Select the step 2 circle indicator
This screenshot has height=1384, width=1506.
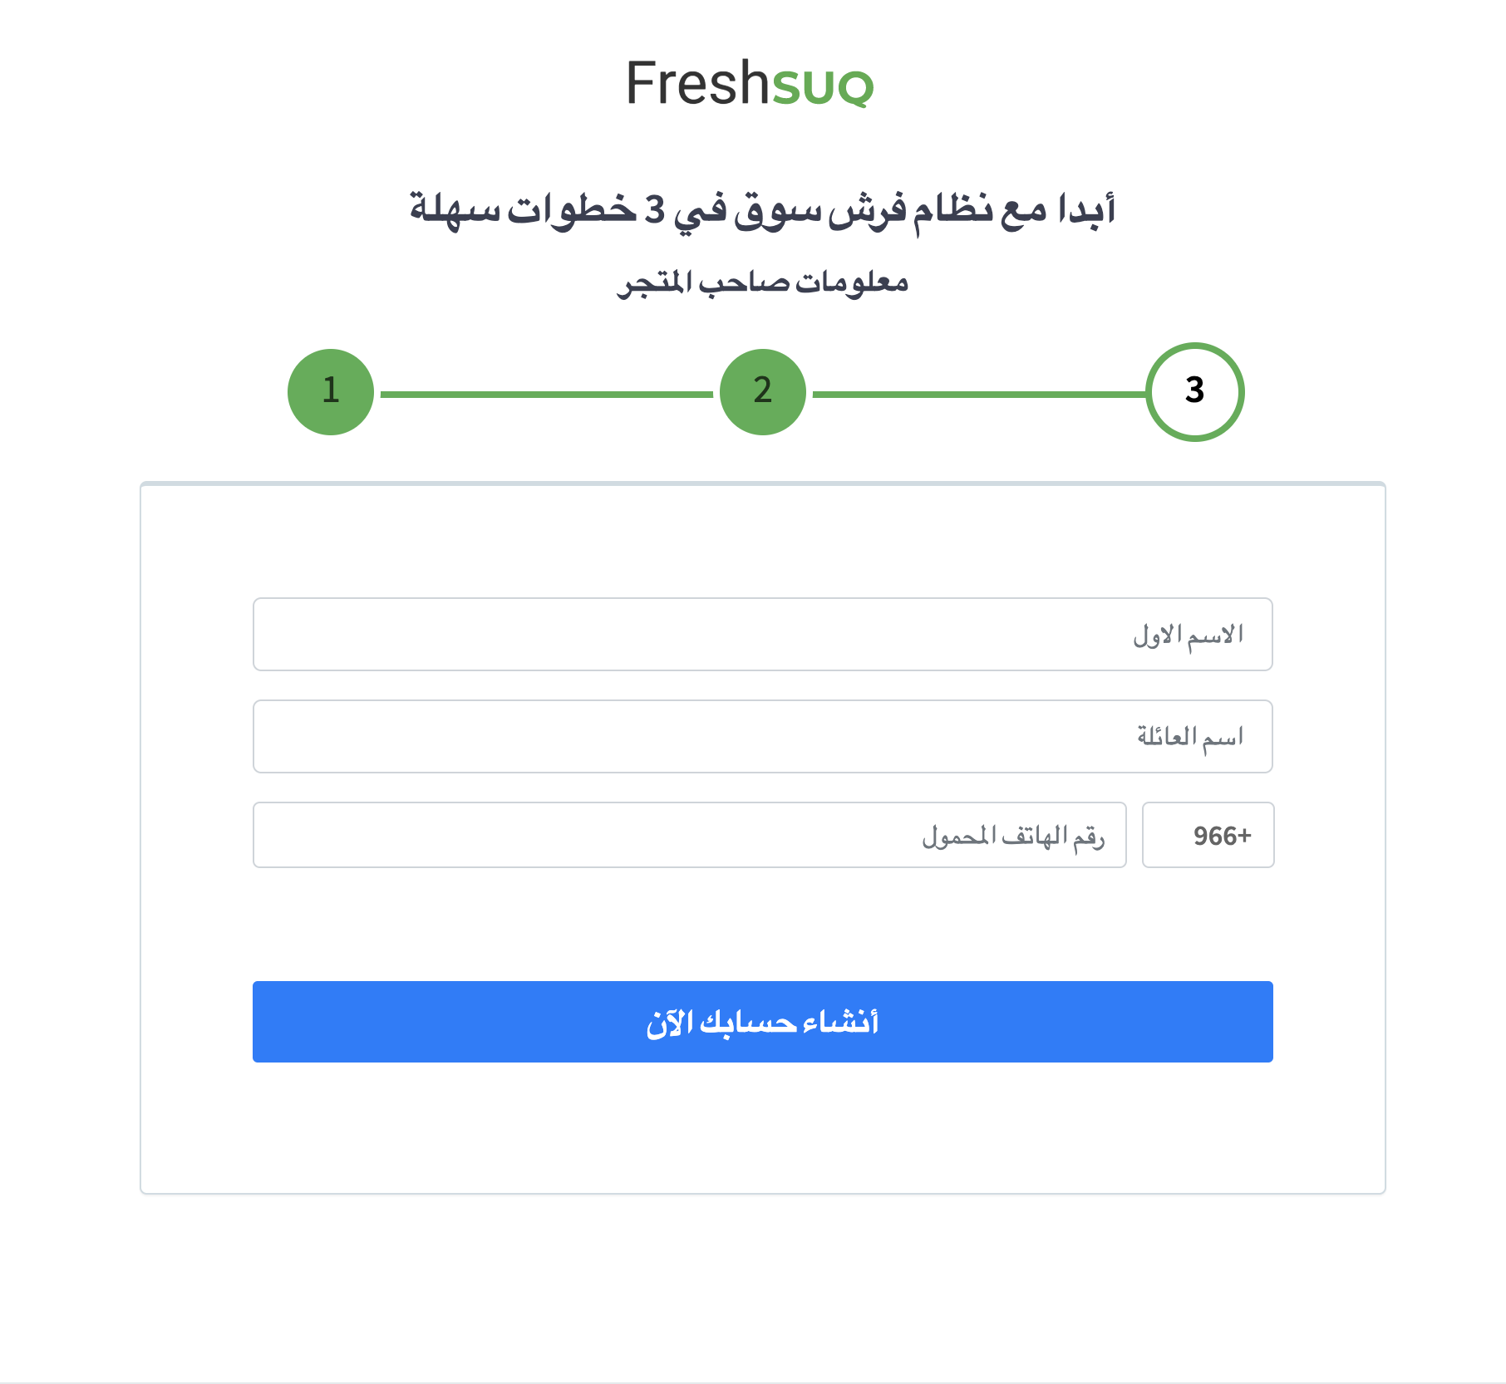pos(763,391)
